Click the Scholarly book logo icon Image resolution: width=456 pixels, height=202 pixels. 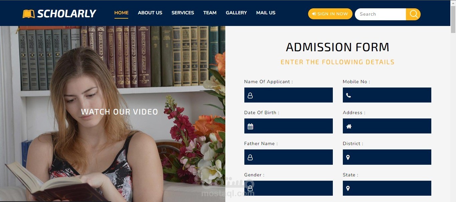point(29,14)
